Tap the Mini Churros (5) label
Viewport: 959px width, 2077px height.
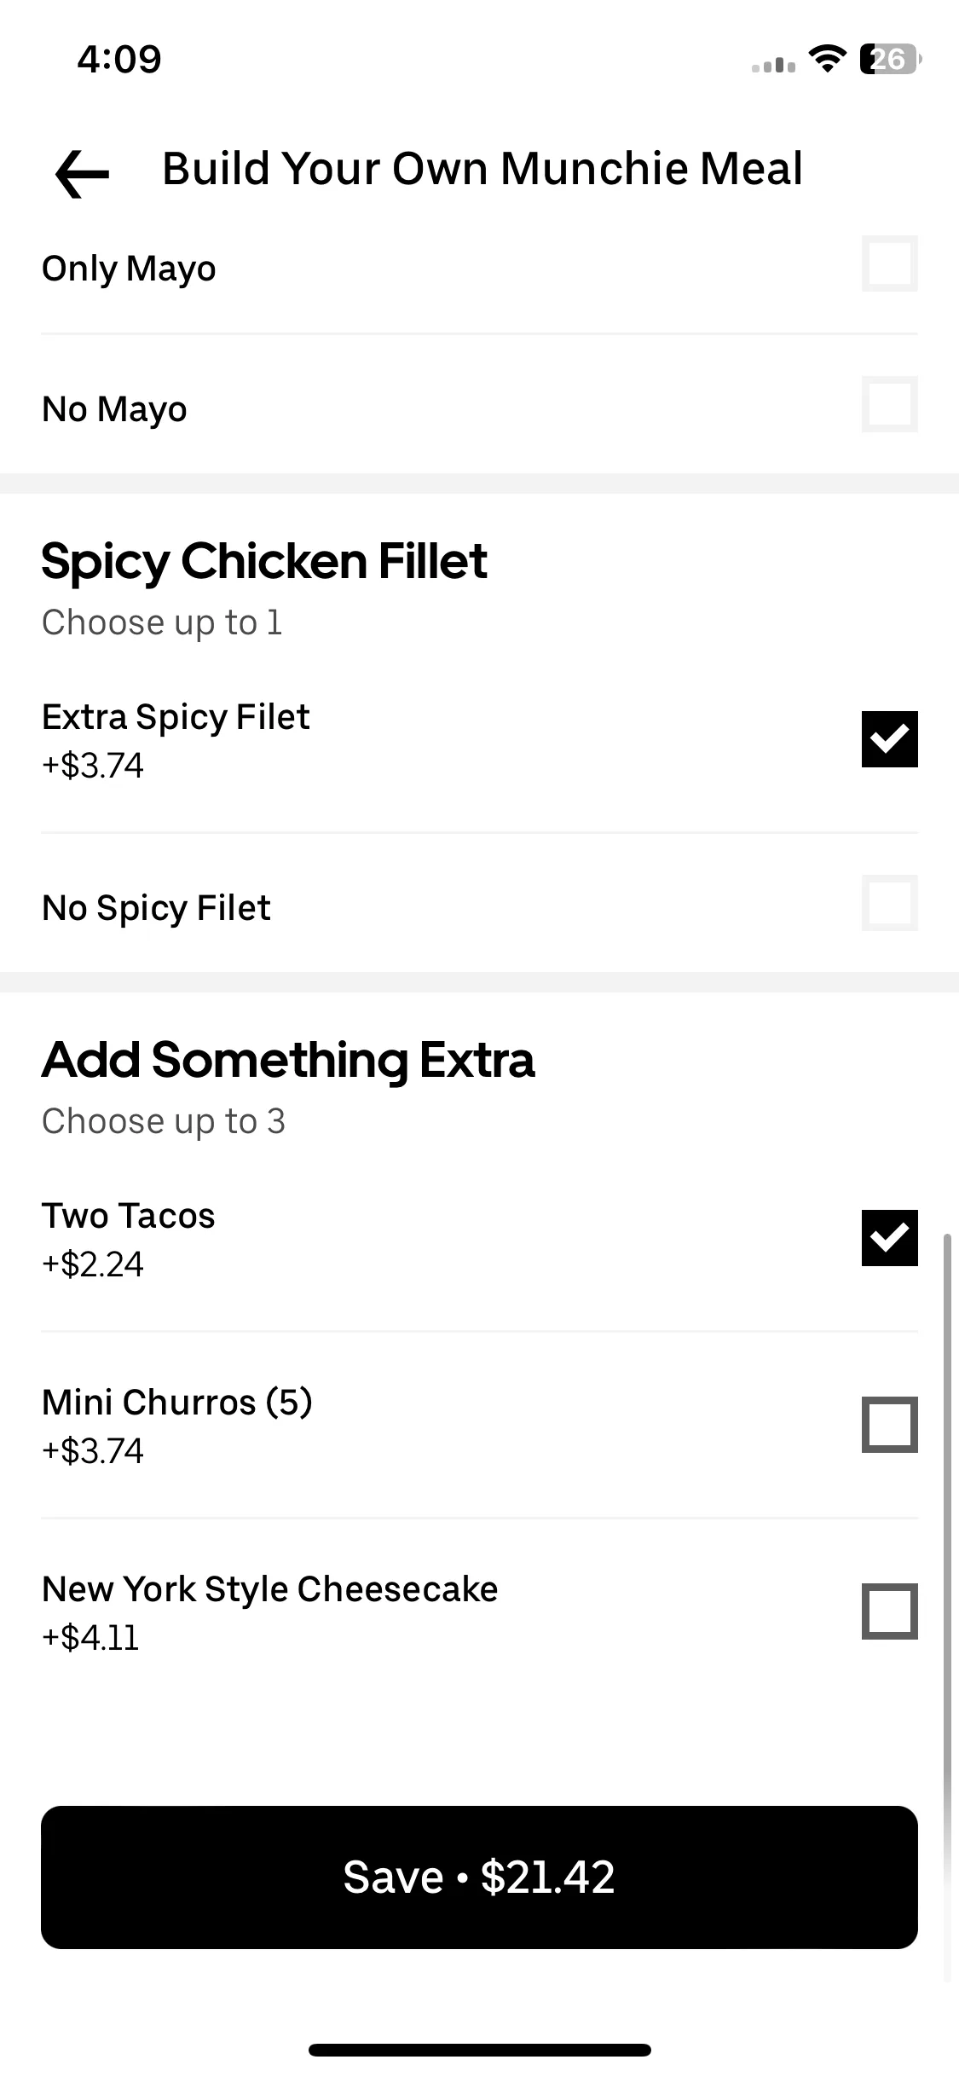(x=177, y=1403)
